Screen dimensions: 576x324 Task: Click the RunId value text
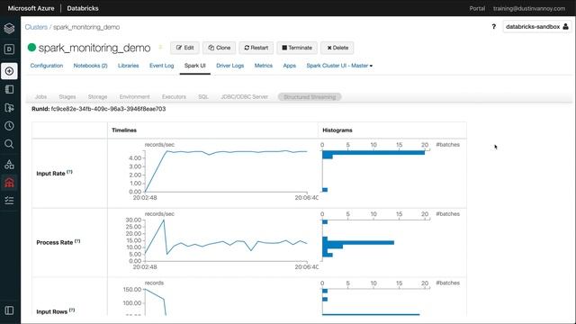point(108,109)
